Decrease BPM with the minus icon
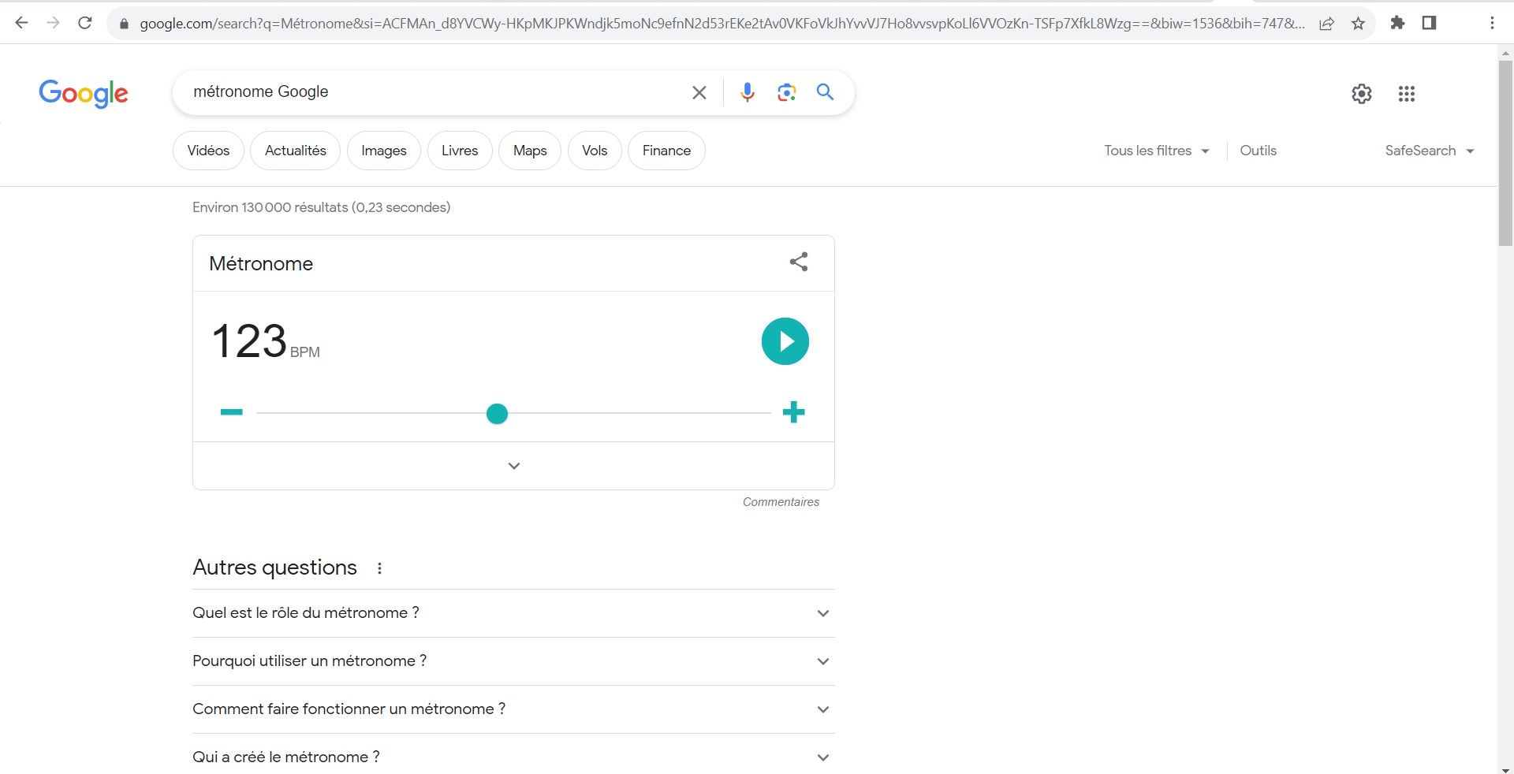The width and height of the screenshot is (1514, 774). [x=231, y=412]
